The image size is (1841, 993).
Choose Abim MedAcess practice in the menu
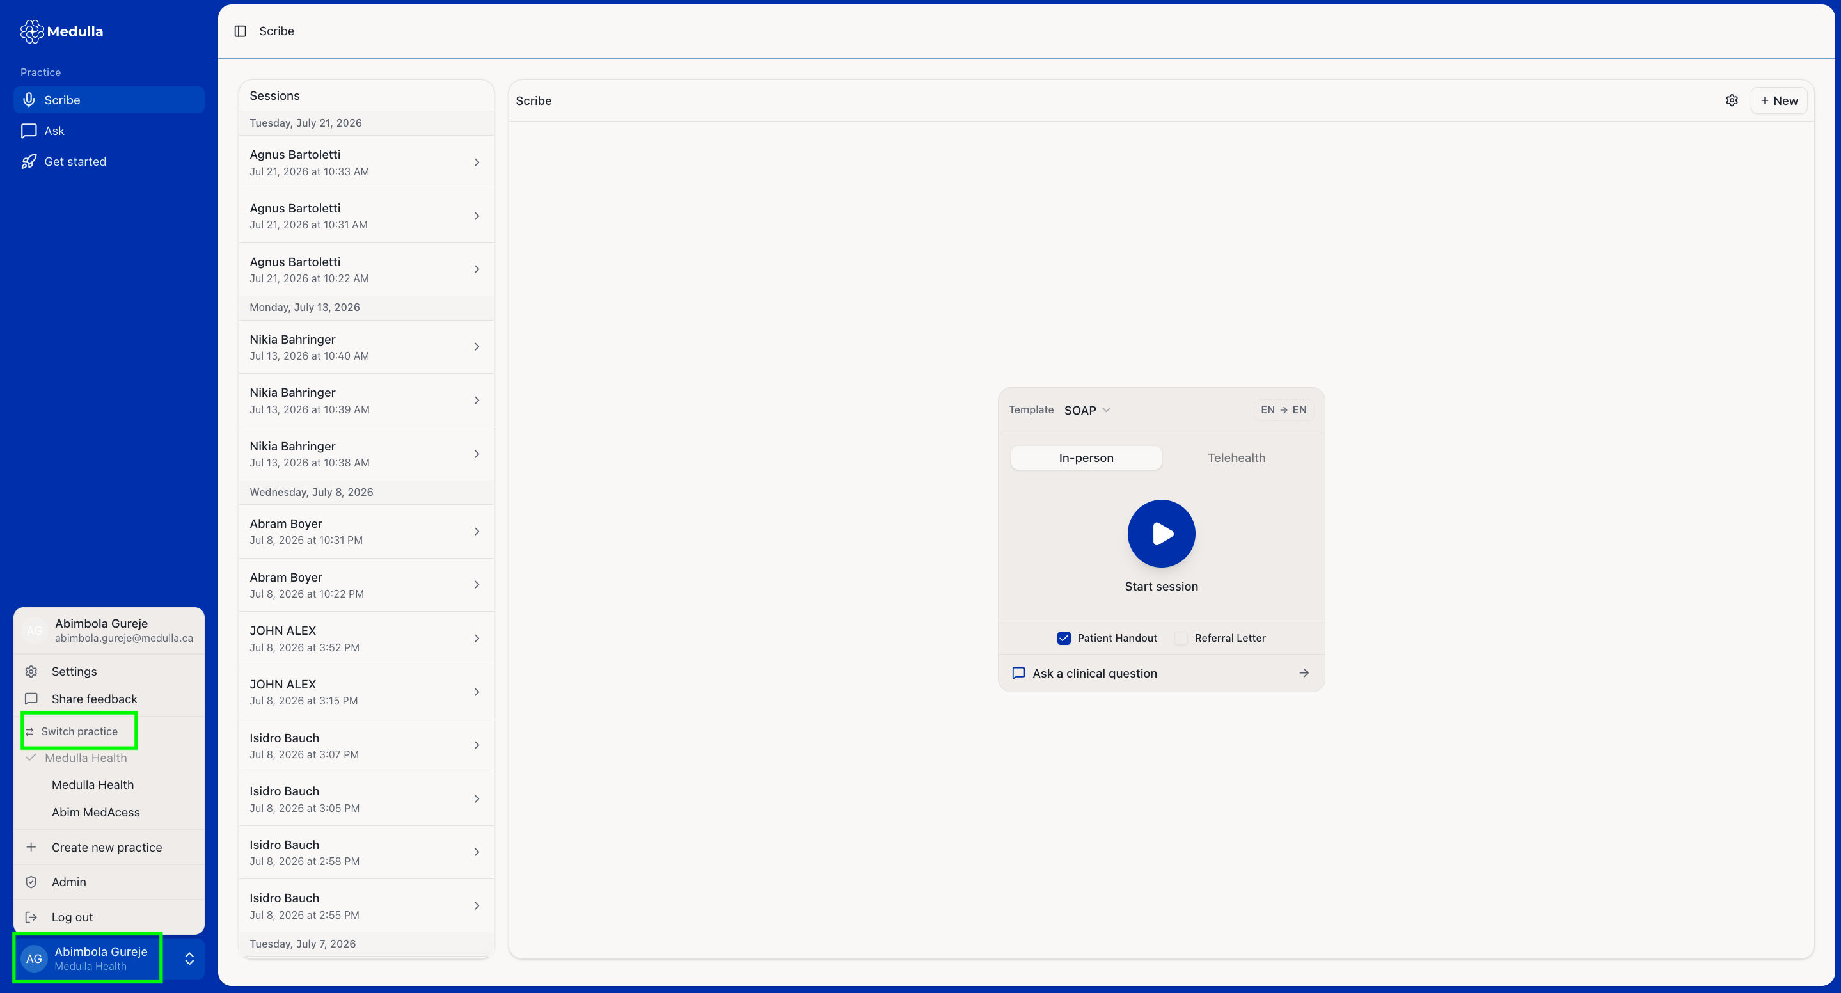[109, 812]
